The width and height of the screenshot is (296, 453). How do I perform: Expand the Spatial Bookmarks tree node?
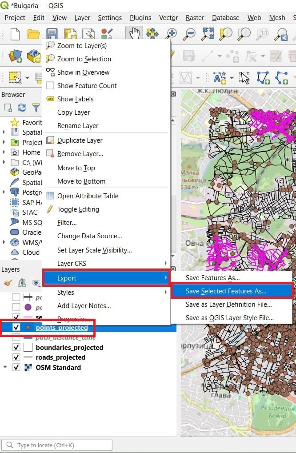pyautogui.click(x=4, y=132)
